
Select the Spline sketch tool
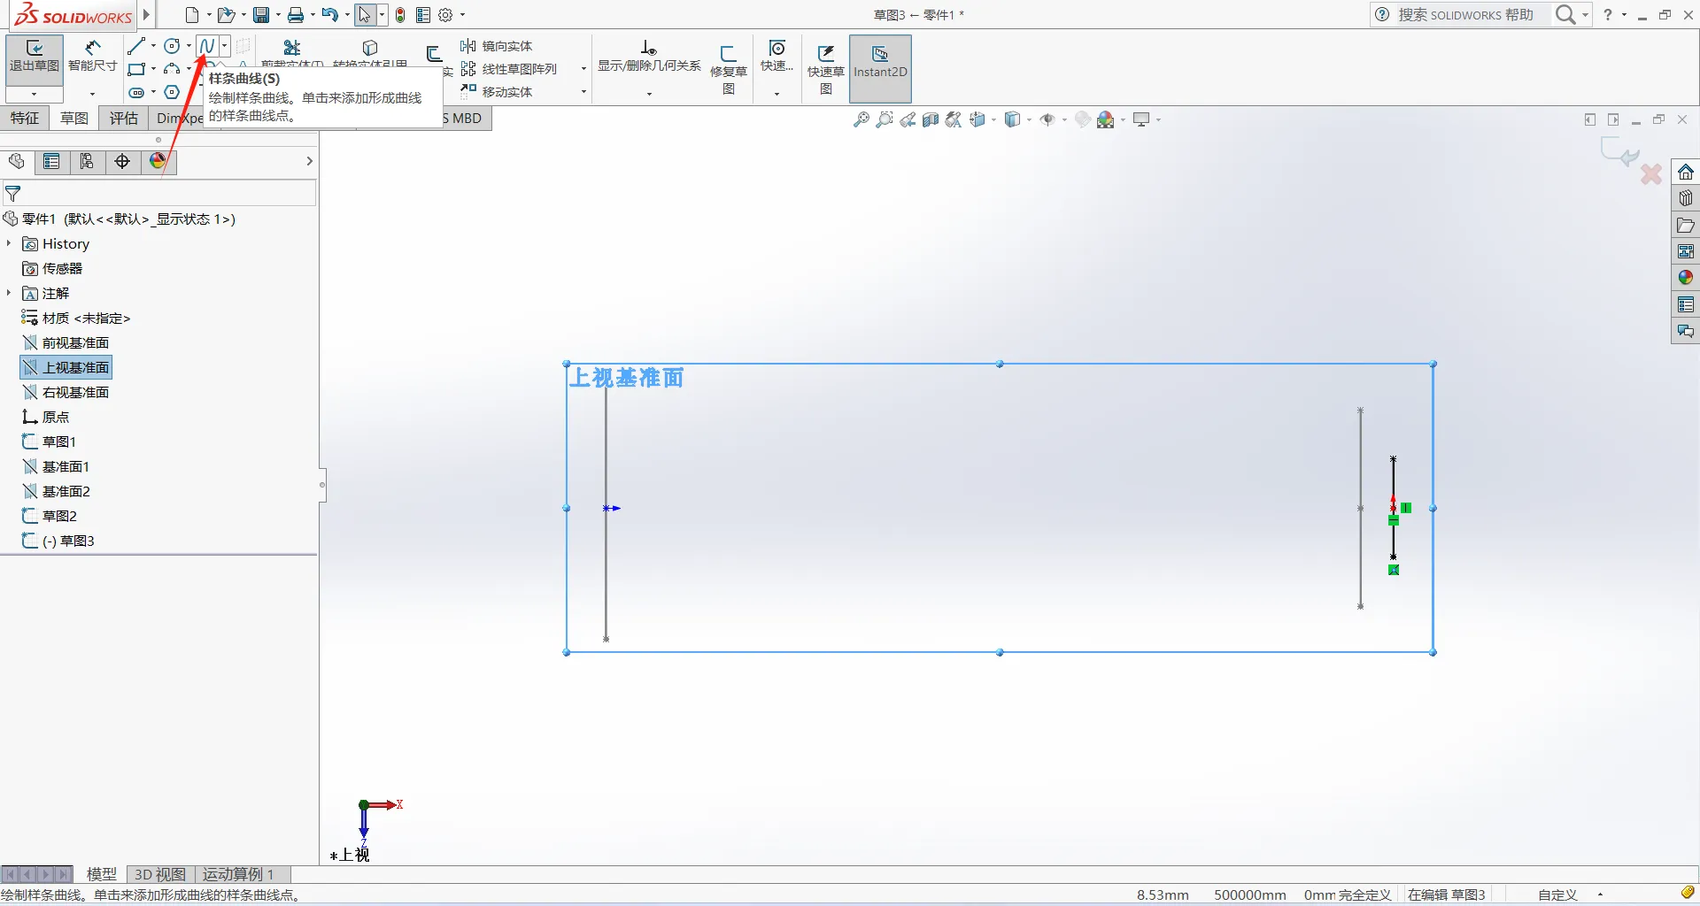(x=207, y=45)
